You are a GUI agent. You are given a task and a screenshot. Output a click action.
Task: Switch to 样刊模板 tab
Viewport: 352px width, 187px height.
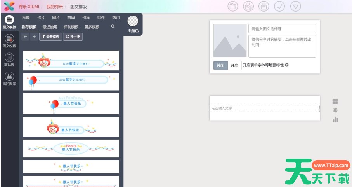pyautogui.click(x=71, y=27)
